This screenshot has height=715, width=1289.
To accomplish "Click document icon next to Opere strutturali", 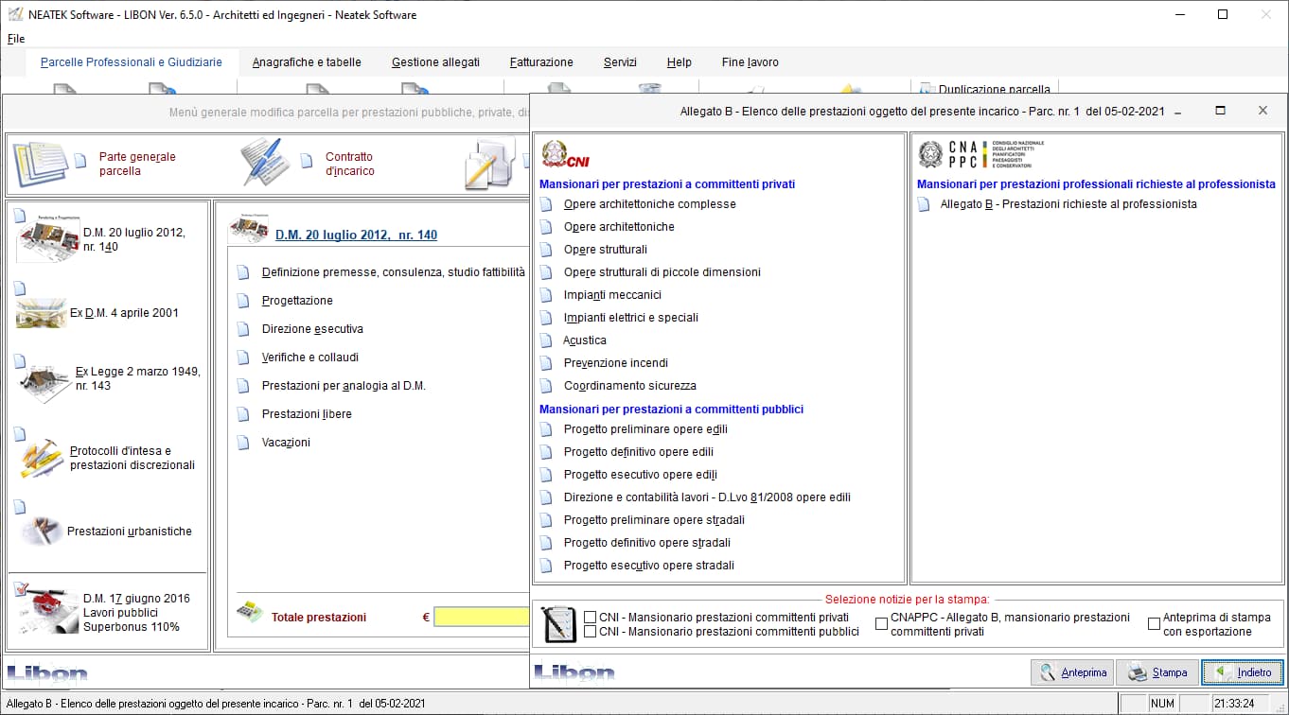I will coord(545,250).
